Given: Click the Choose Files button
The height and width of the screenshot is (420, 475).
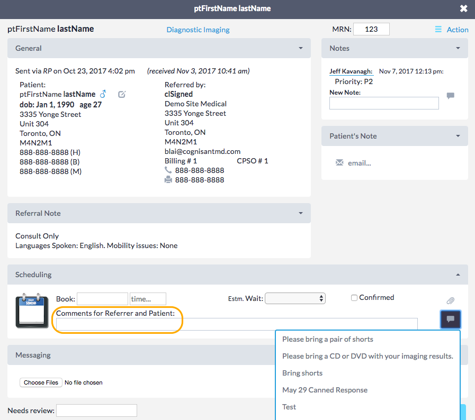Looking at the screenshot, I should 41,382.
